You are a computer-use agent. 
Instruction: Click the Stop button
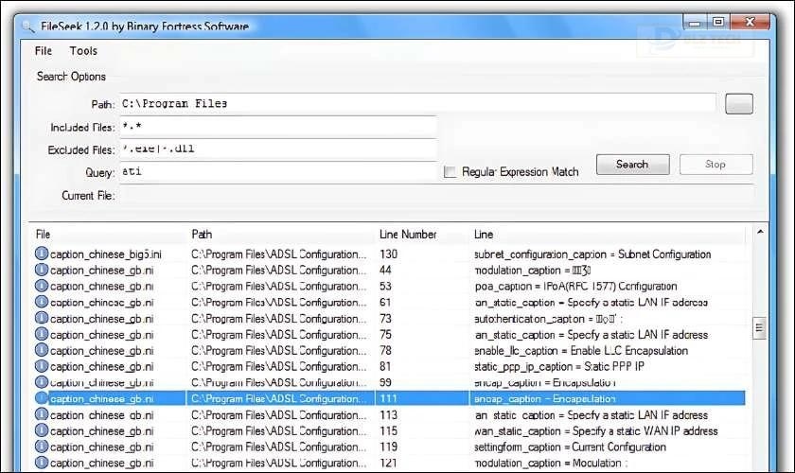715,165
